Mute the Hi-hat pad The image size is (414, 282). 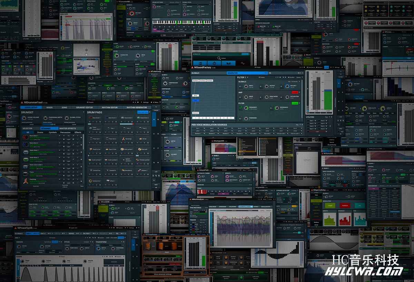tap(148, 143)
